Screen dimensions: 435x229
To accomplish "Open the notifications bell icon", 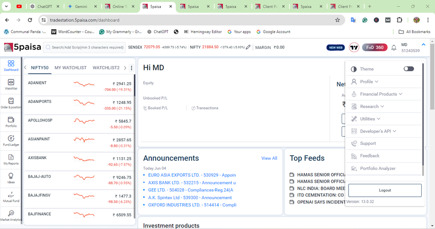I will click(x=394, y=48).
